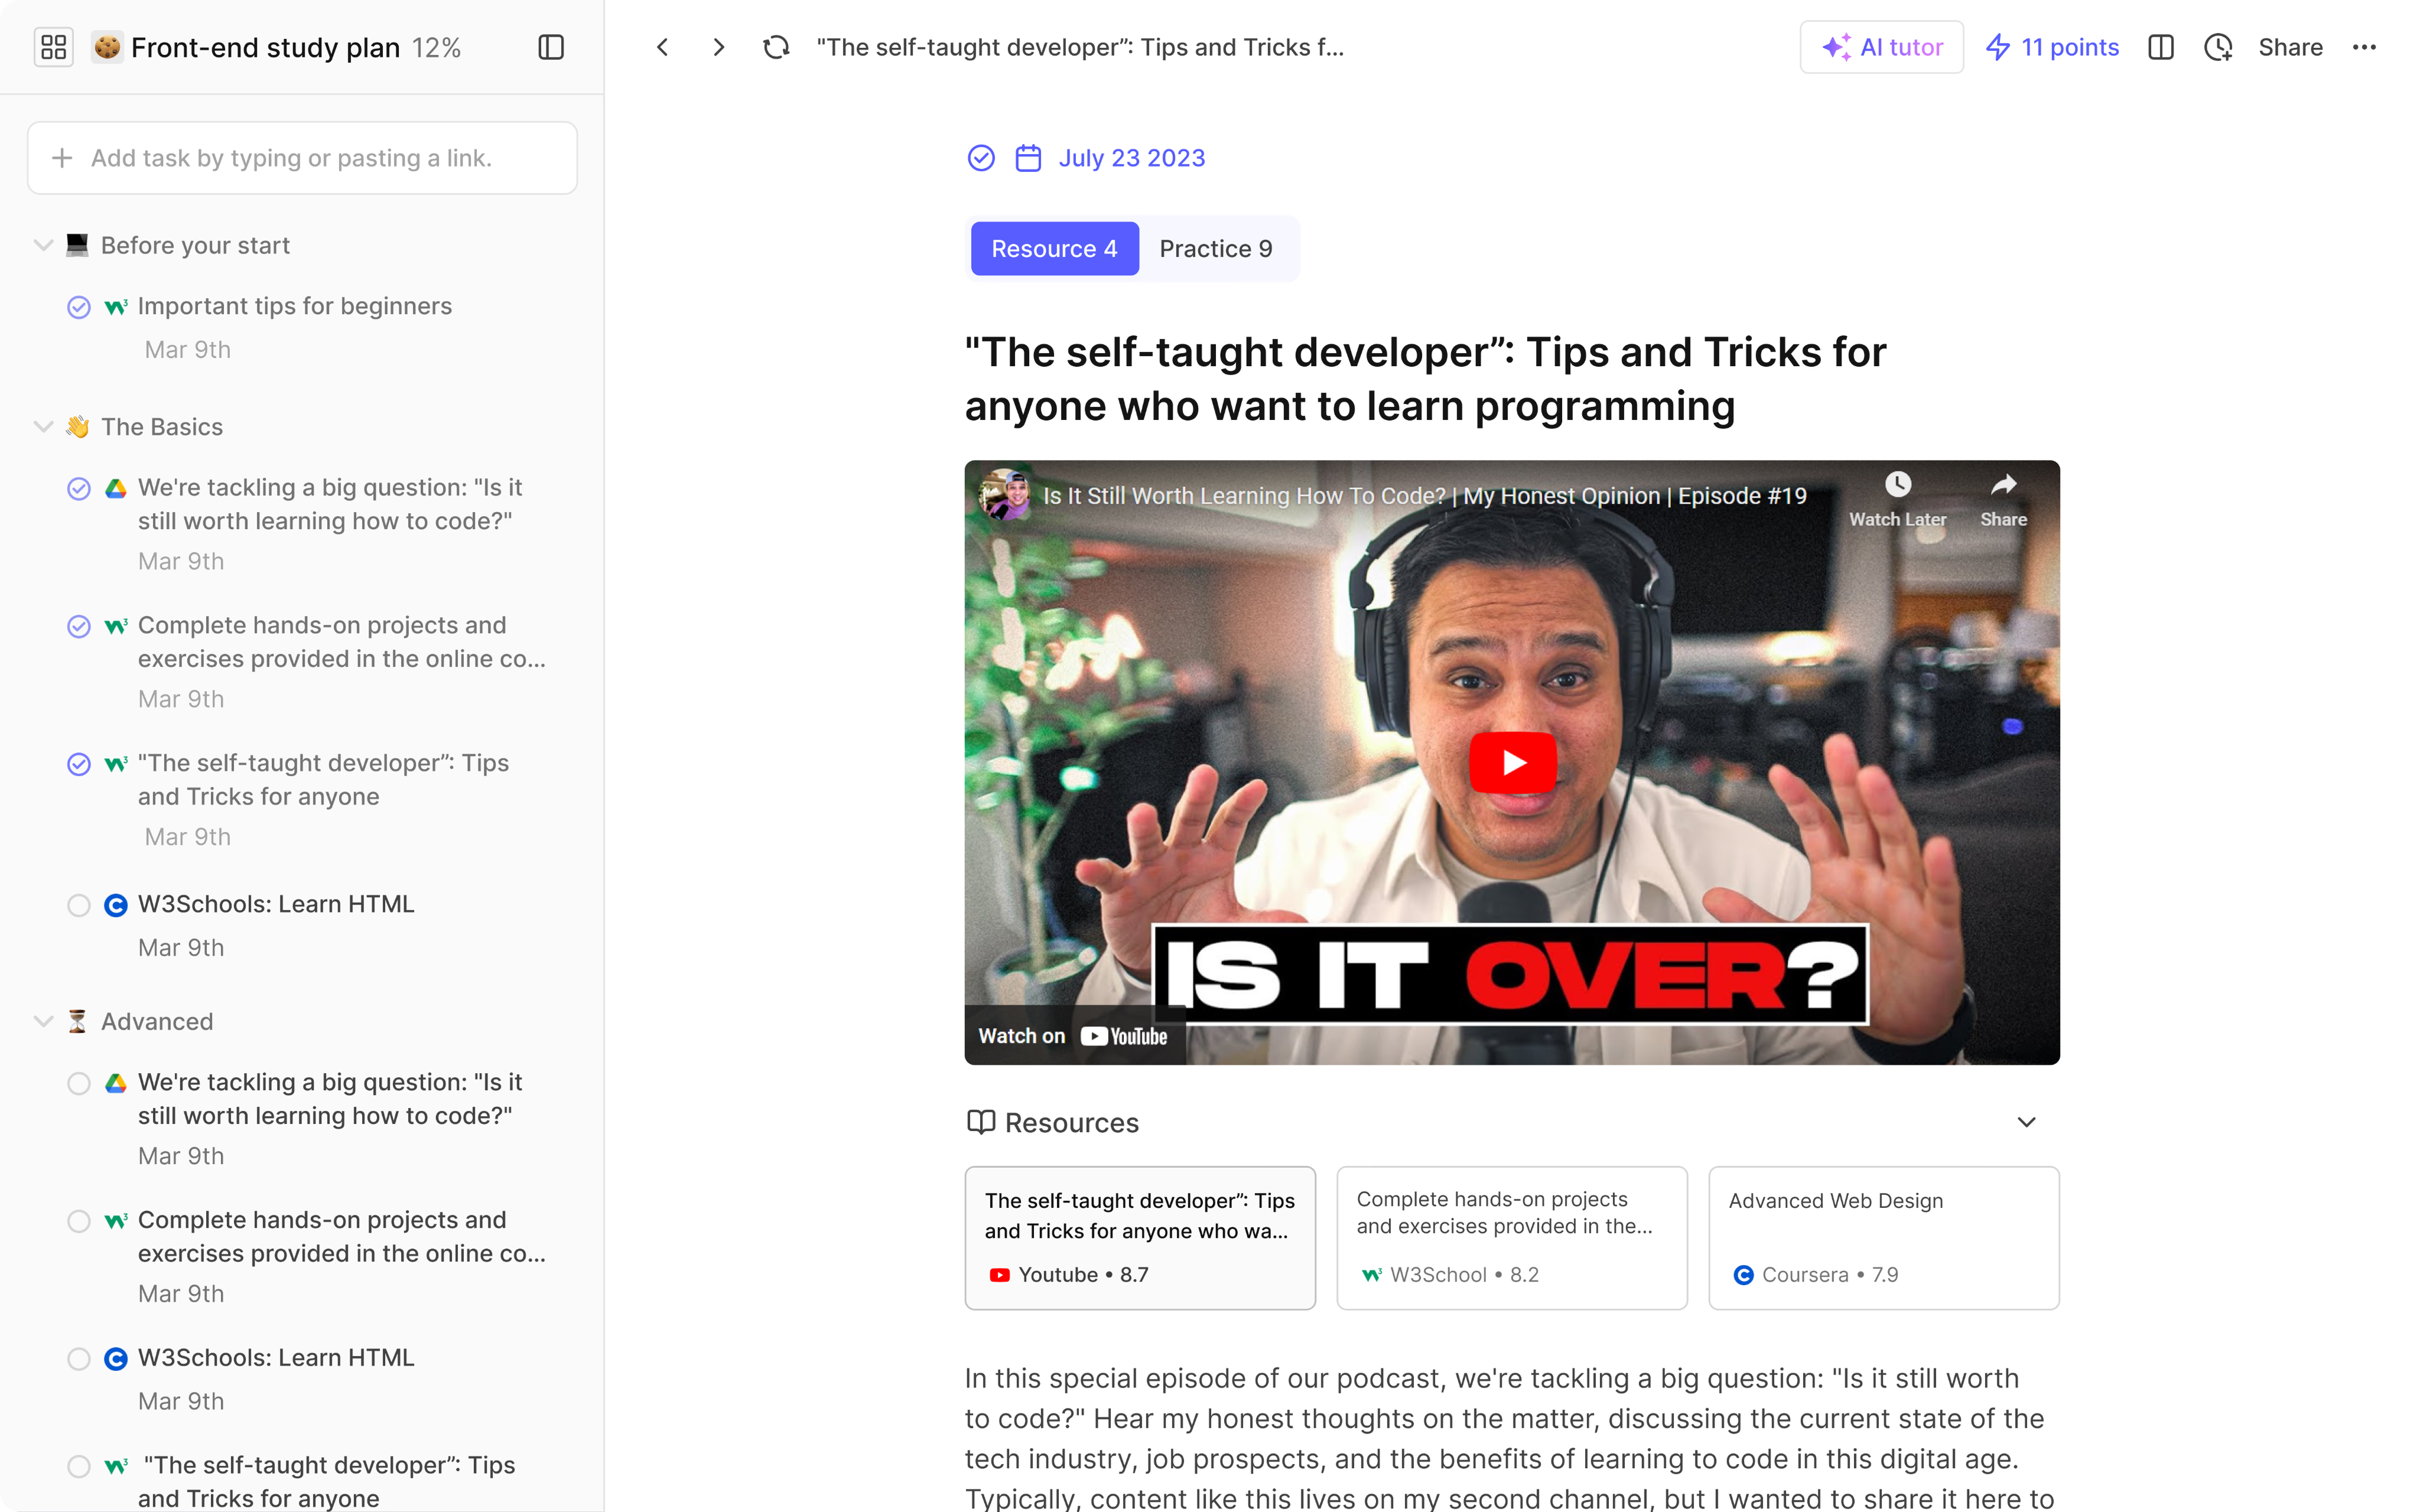Open the three-dots more options menu
The height and width of the screenshot is (1512, 2420).
click(x=2364, y=47)
